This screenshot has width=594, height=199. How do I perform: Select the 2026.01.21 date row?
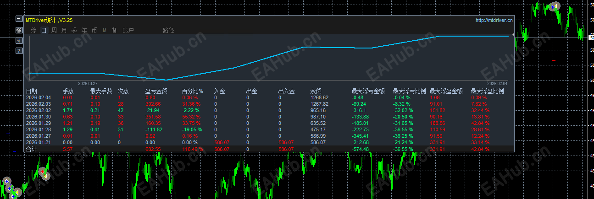tap(39, 142)
